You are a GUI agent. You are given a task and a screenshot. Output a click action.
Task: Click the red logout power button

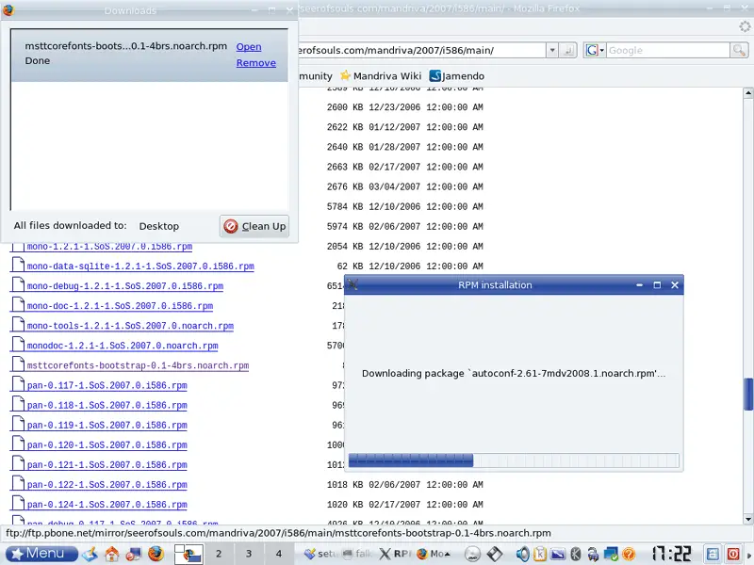[x=733, y=554]
